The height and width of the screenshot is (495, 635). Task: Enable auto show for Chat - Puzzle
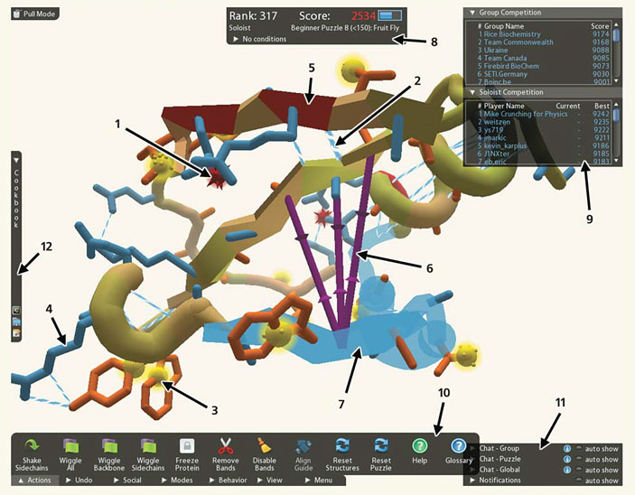pyautogui.click(x=580, y=459)
